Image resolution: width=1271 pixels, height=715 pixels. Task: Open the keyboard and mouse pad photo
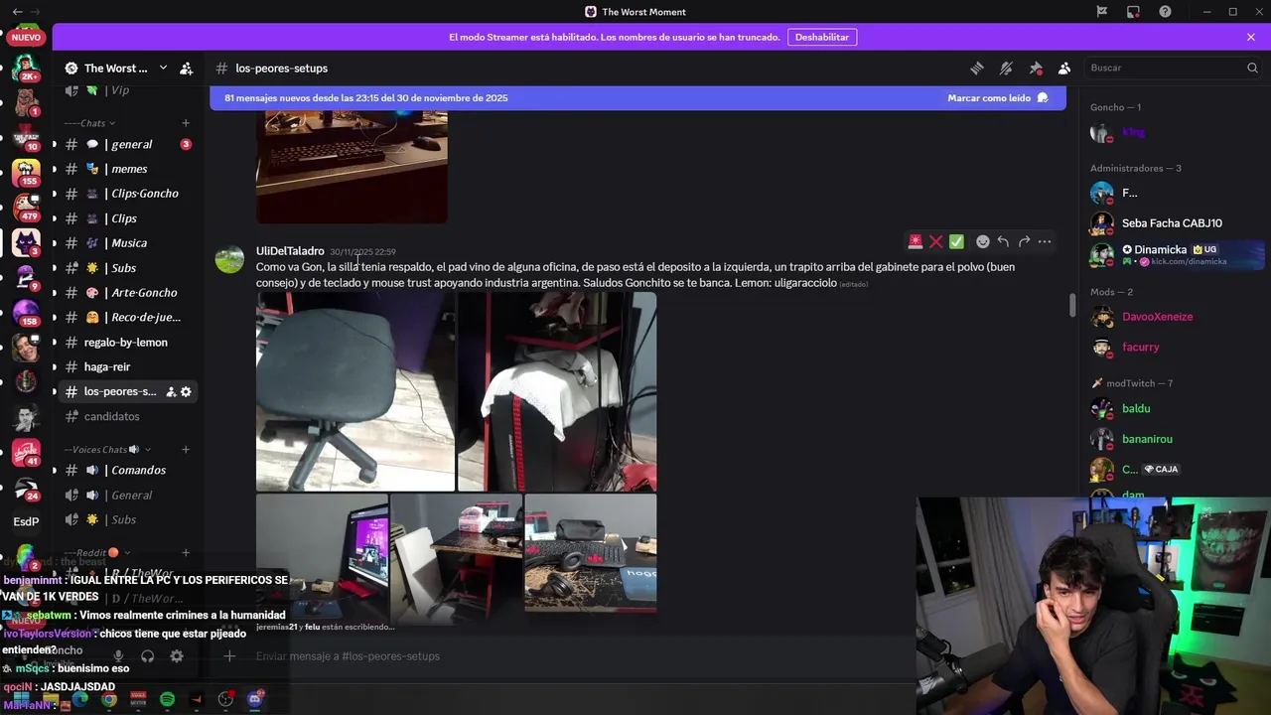(591, 553)
